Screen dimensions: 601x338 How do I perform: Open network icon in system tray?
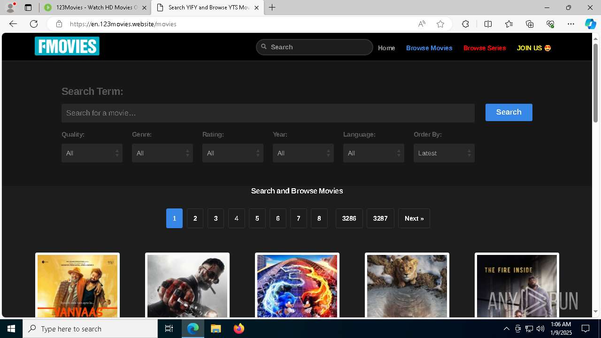click(x=529, y=329)
